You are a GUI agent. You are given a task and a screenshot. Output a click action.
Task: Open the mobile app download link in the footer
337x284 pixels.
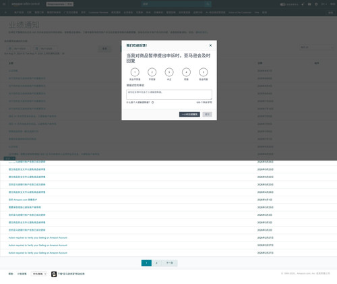tap(71, 274)
